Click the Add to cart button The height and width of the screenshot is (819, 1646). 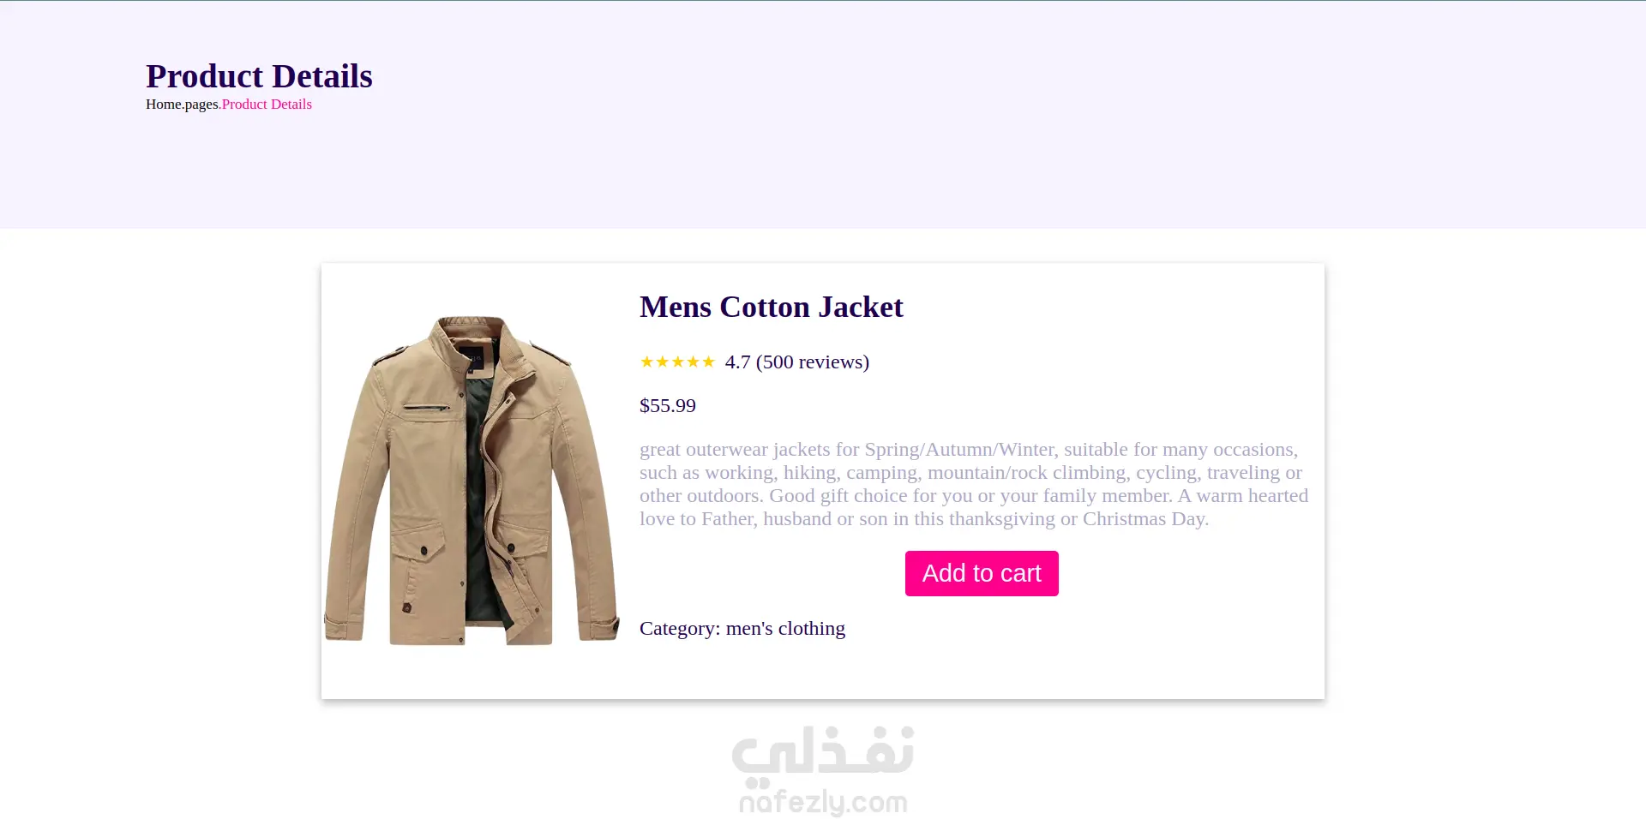tap(982, 573)
